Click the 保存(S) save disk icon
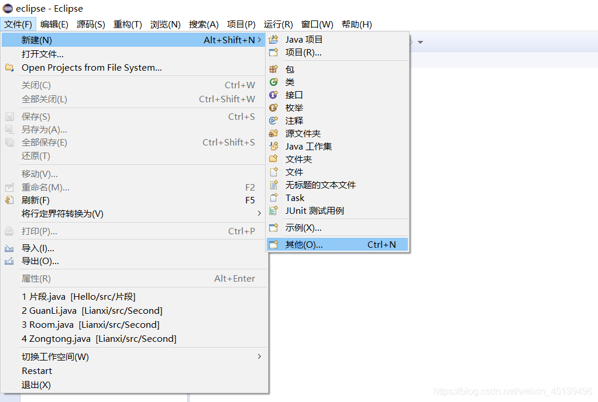Viewport: 598px width, 402px height. 9,116
